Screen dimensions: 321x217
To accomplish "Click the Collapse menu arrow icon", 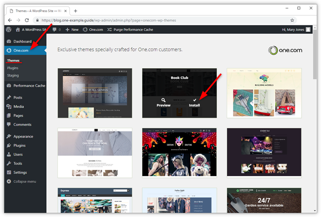I will [9, 181].
